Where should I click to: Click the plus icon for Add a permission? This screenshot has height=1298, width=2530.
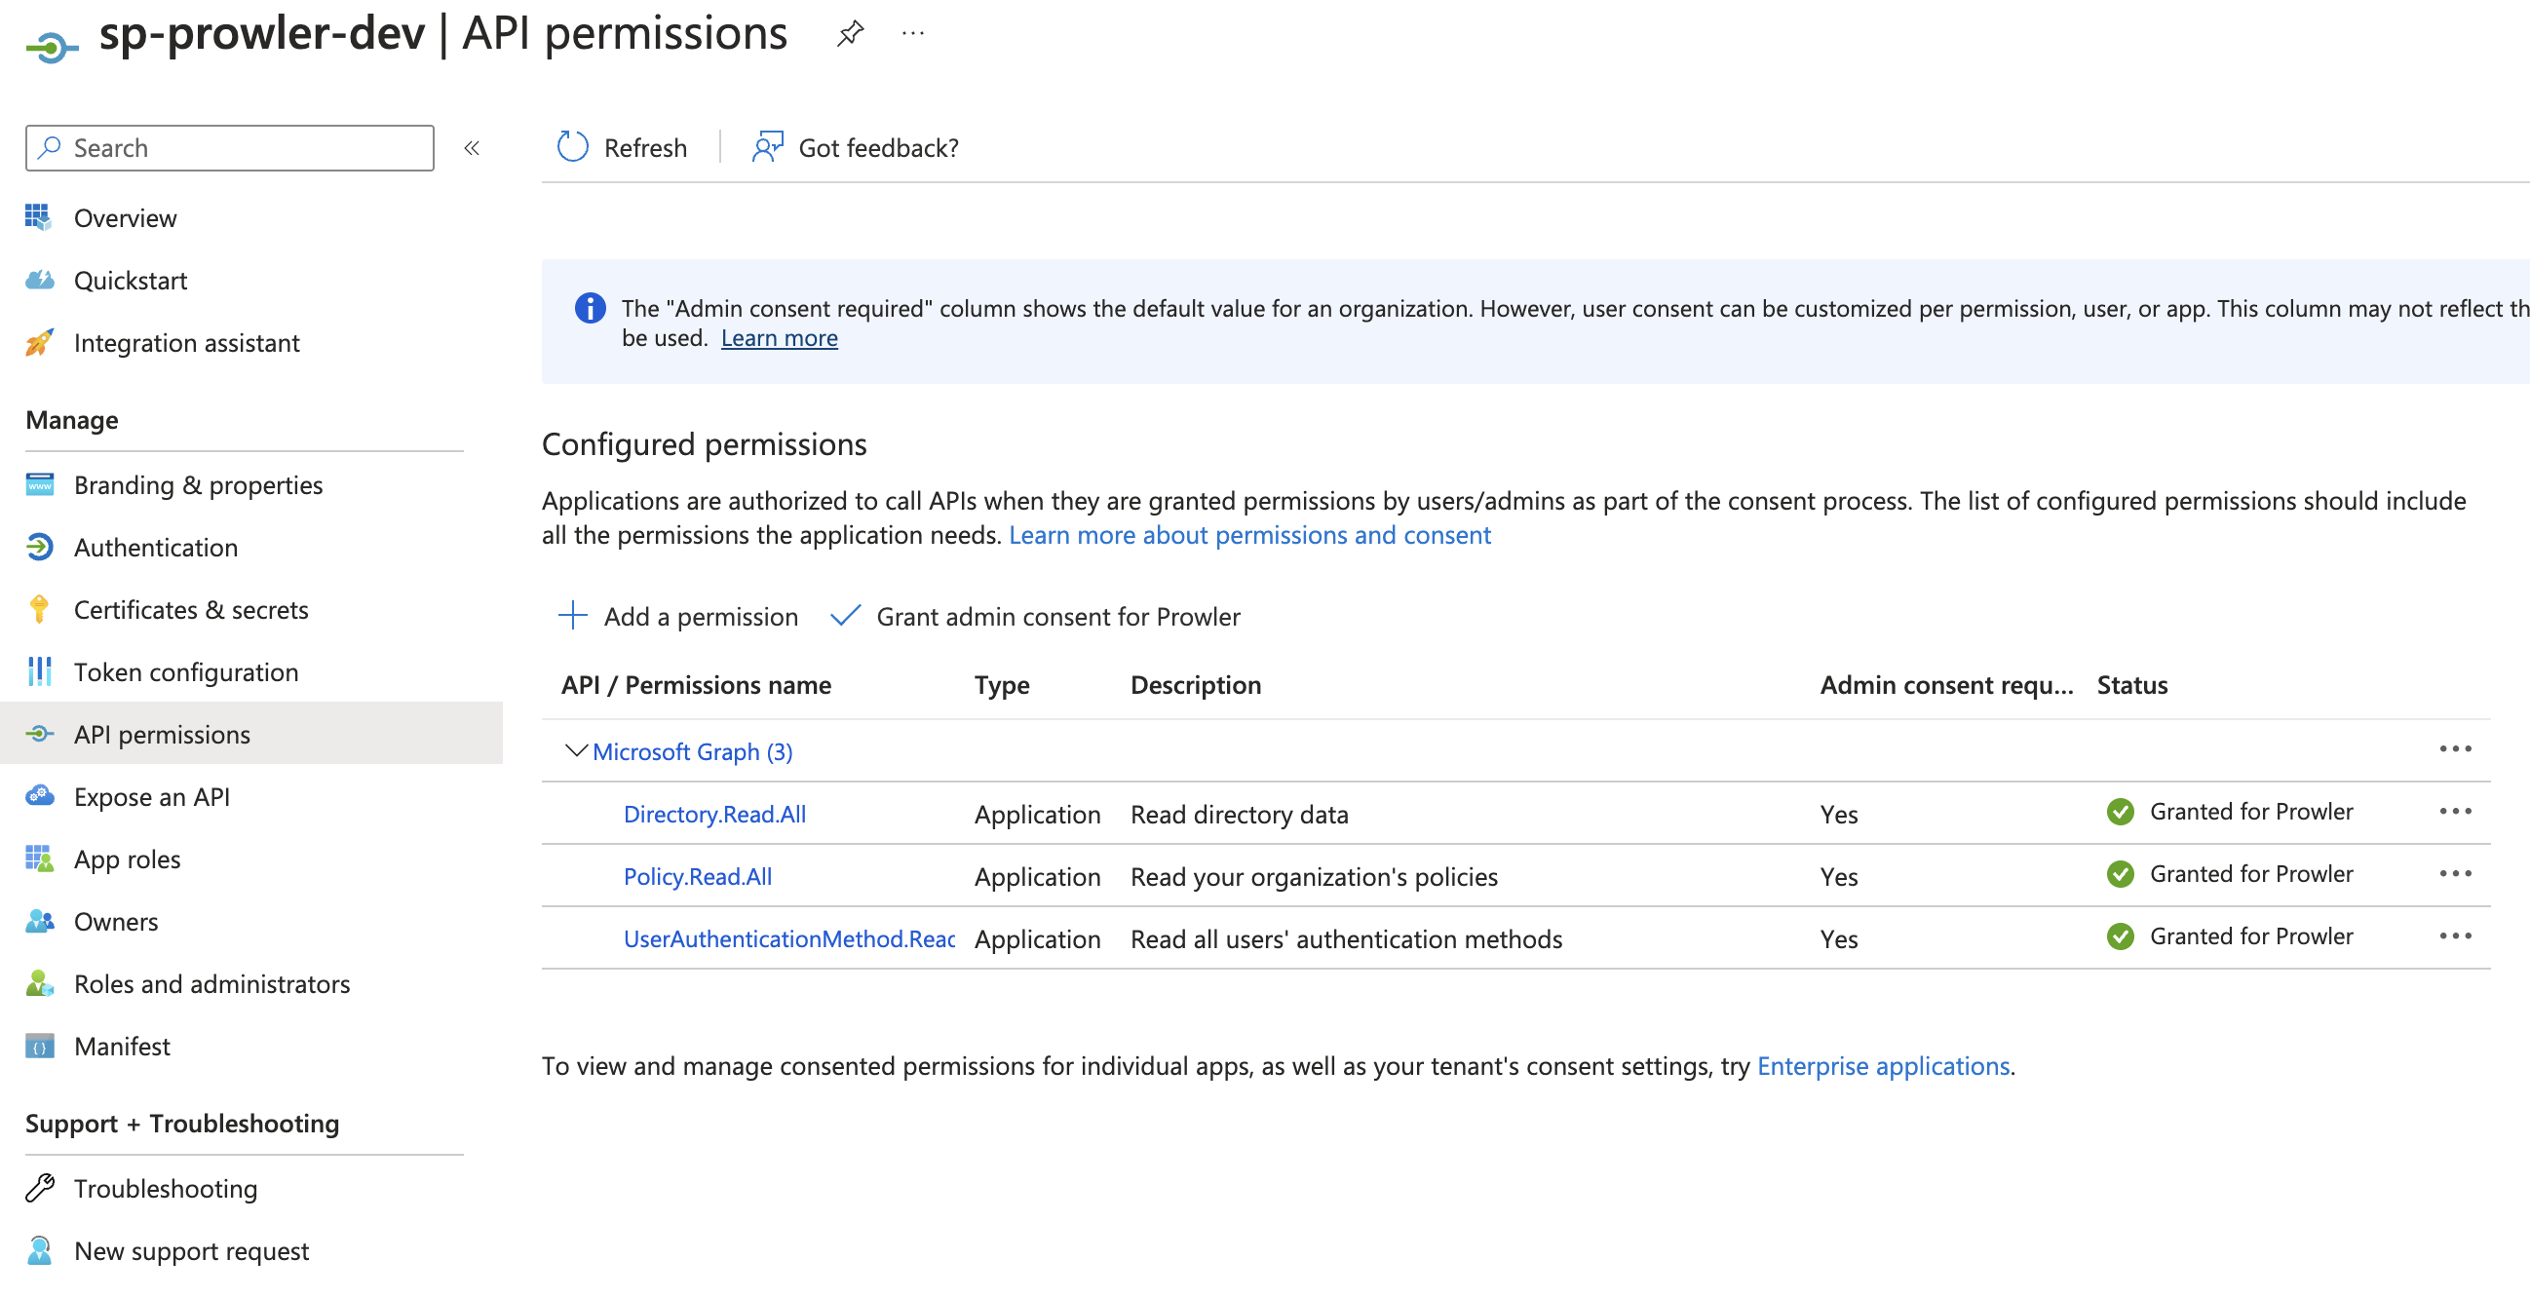coord(573,616)
